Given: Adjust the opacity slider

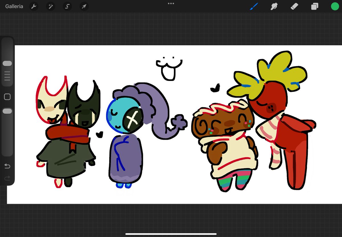Looking at the screenshot, I should [7, 111].
